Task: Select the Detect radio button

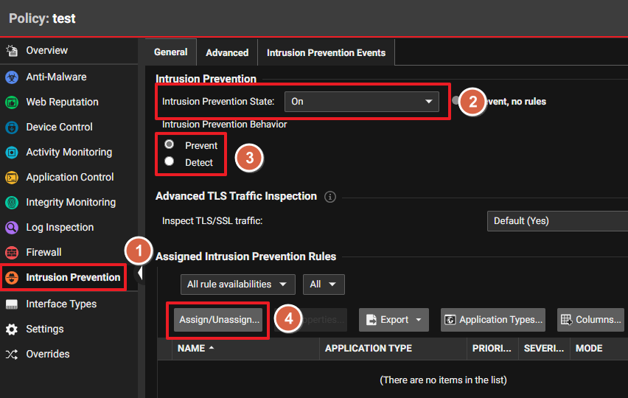Action: 170,161
